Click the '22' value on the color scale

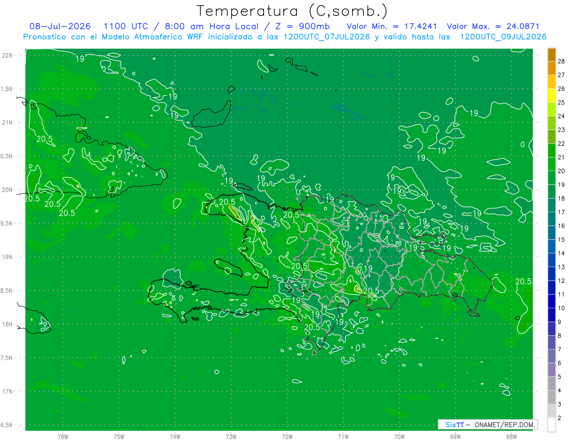point(561,143)
